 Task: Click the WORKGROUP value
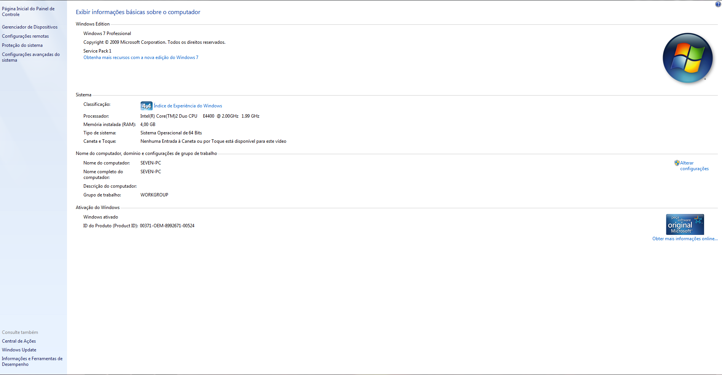[x=154, y=195]
